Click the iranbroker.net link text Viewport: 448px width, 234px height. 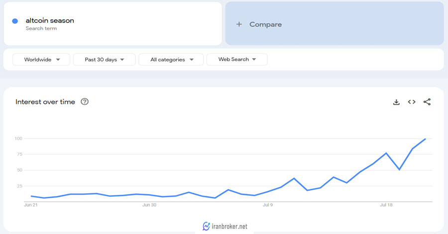pos(229,227)
